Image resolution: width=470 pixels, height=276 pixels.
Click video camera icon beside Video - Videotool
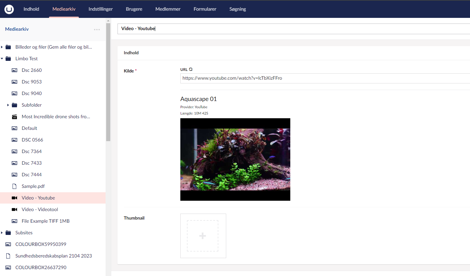coord(14,210)
